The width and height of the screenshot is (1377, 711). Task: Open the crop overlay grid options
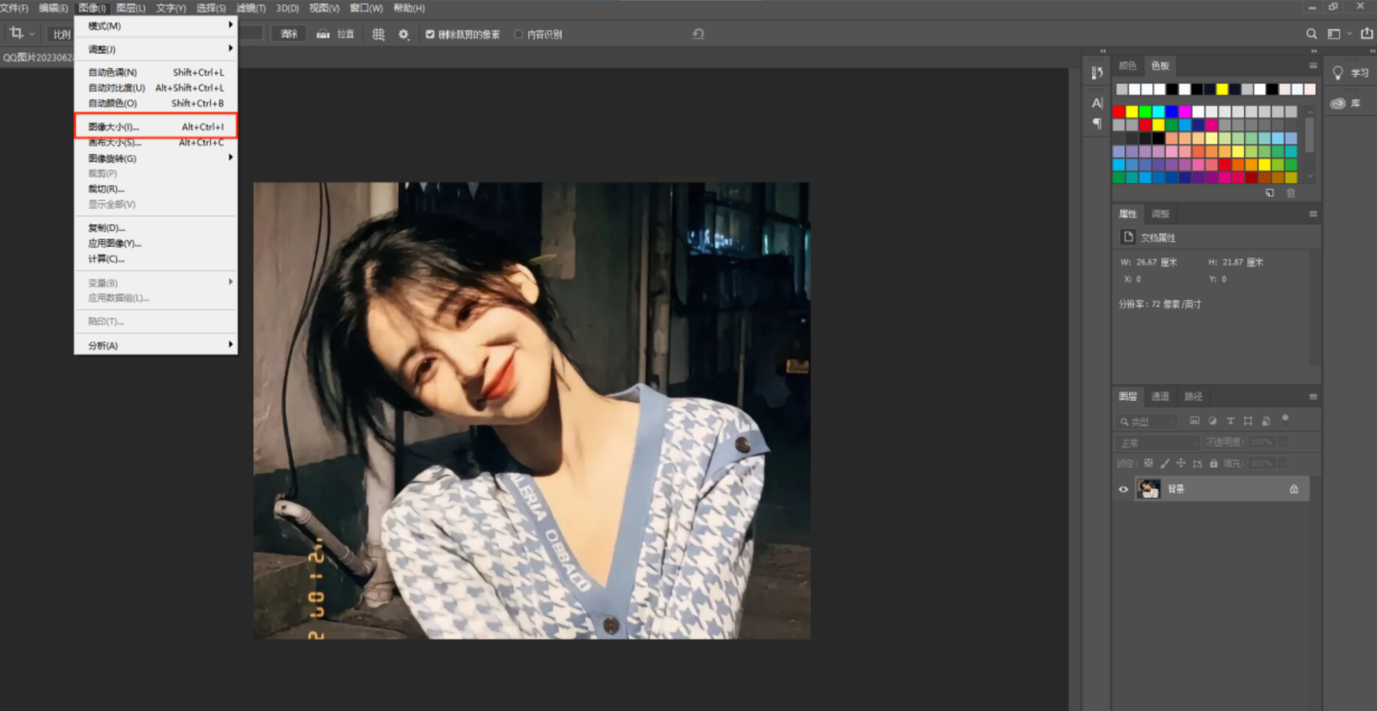point(378,34)
